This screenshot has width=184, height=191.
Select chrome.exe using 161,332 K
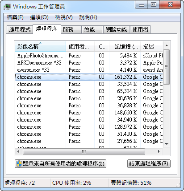tap(89, 77)
